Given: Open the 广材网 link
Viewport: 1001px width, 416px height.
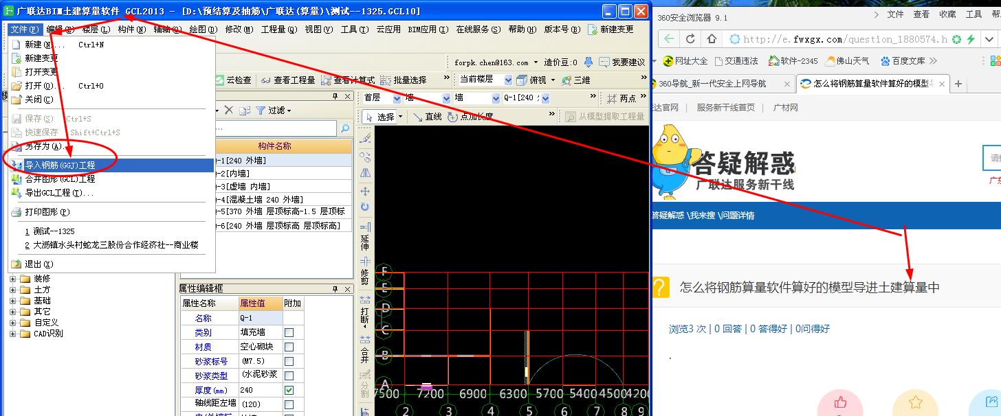Looking at the screenshot, I should pyautogui.click(x=786, y=108).
